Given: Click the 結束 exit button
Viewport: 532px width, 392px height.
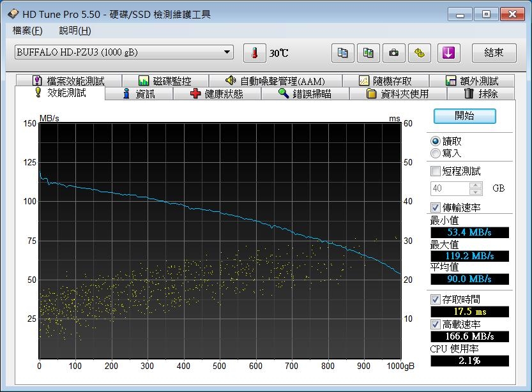Looking at the screenshot, I should click(x=494, y=53).
